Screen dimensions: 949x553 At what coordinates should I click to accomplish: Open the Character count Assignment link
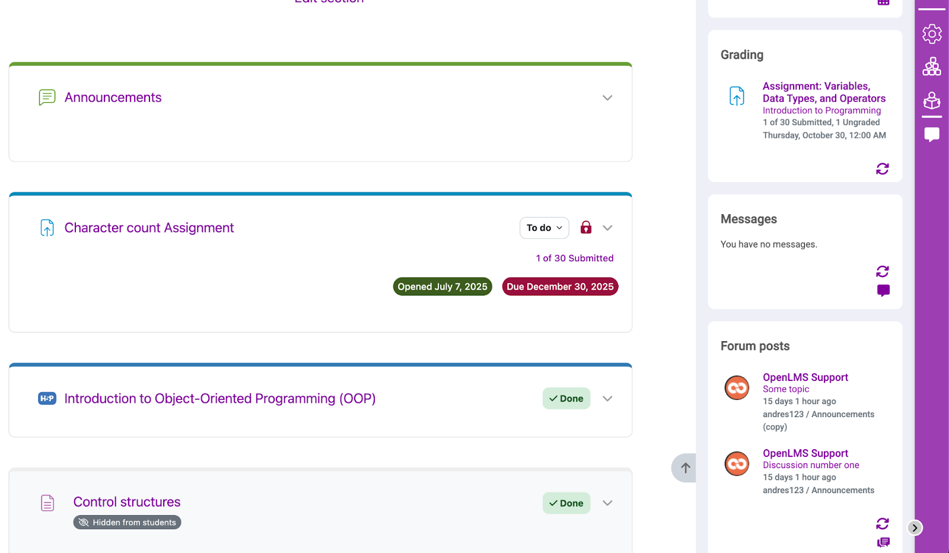pyautogui.click(x=149, y=228)
